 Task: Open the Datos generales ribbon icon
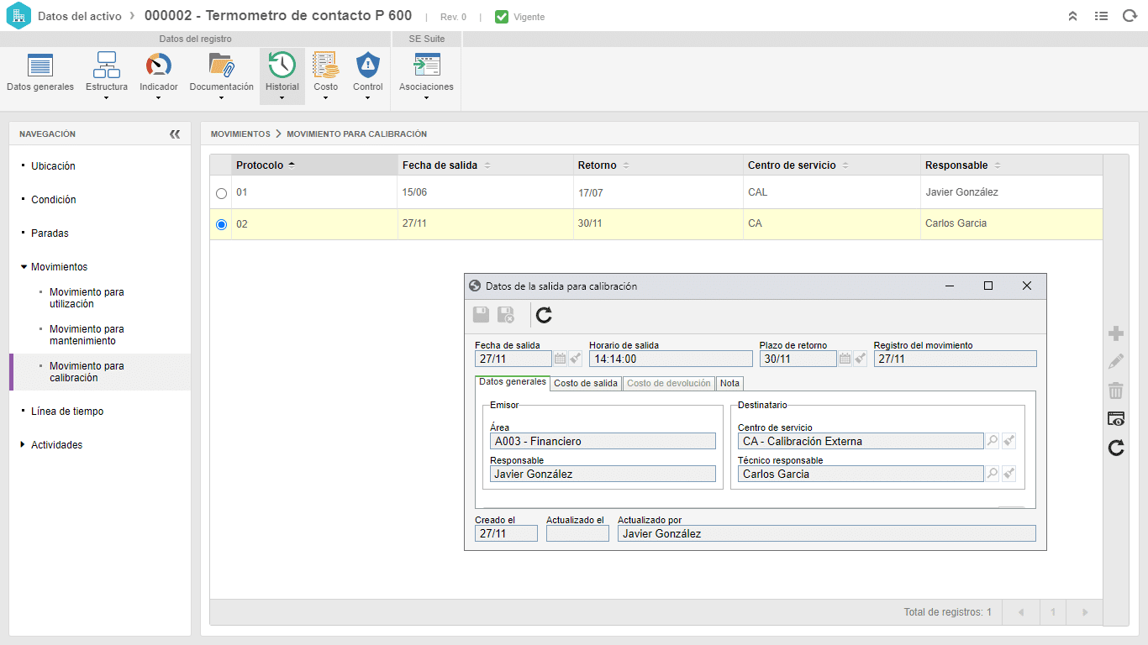click(x=40, y=66)
